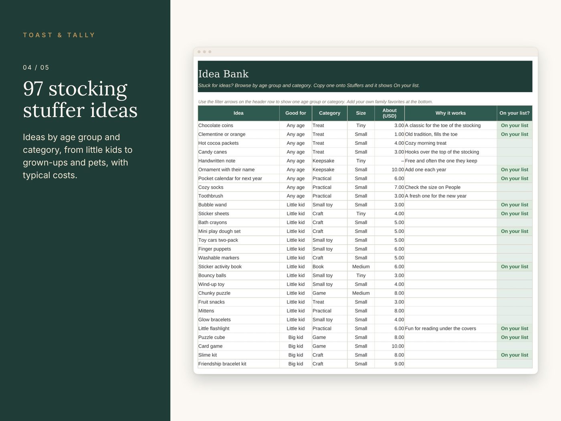The image size is (561, 421).
Task: Select the Sticker sheets cell
Action: click(x=238, y=214)
